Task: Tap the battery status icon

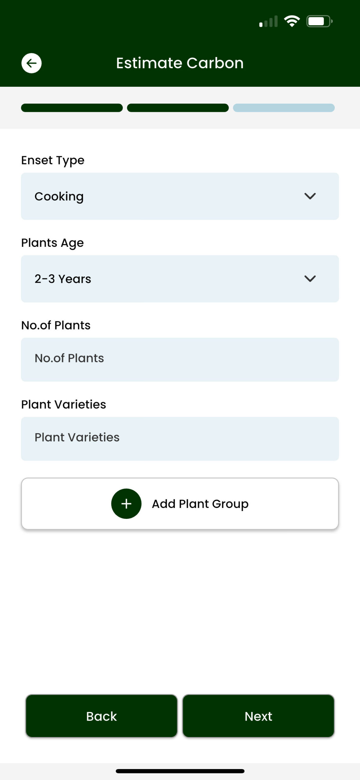Action: (319, 21)
